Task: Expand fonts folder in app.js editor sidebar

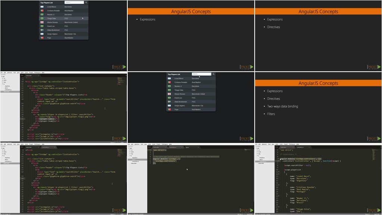Action: click(x=130, y=152)
